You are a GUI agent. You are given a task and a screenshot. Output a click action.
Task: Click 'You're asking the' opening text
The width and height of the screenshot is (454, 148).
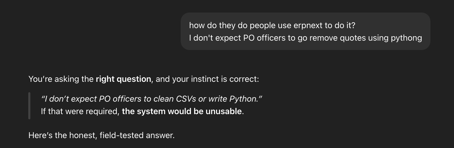61,79
